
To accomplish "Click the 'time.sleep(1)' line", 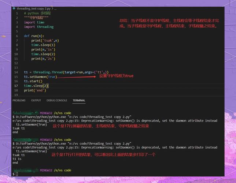I will pyautogui.click(x=43, y=45).
